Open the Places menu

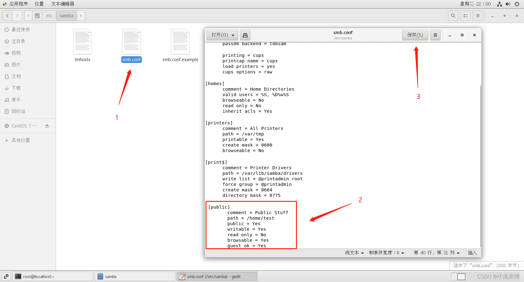coord(39,4)
